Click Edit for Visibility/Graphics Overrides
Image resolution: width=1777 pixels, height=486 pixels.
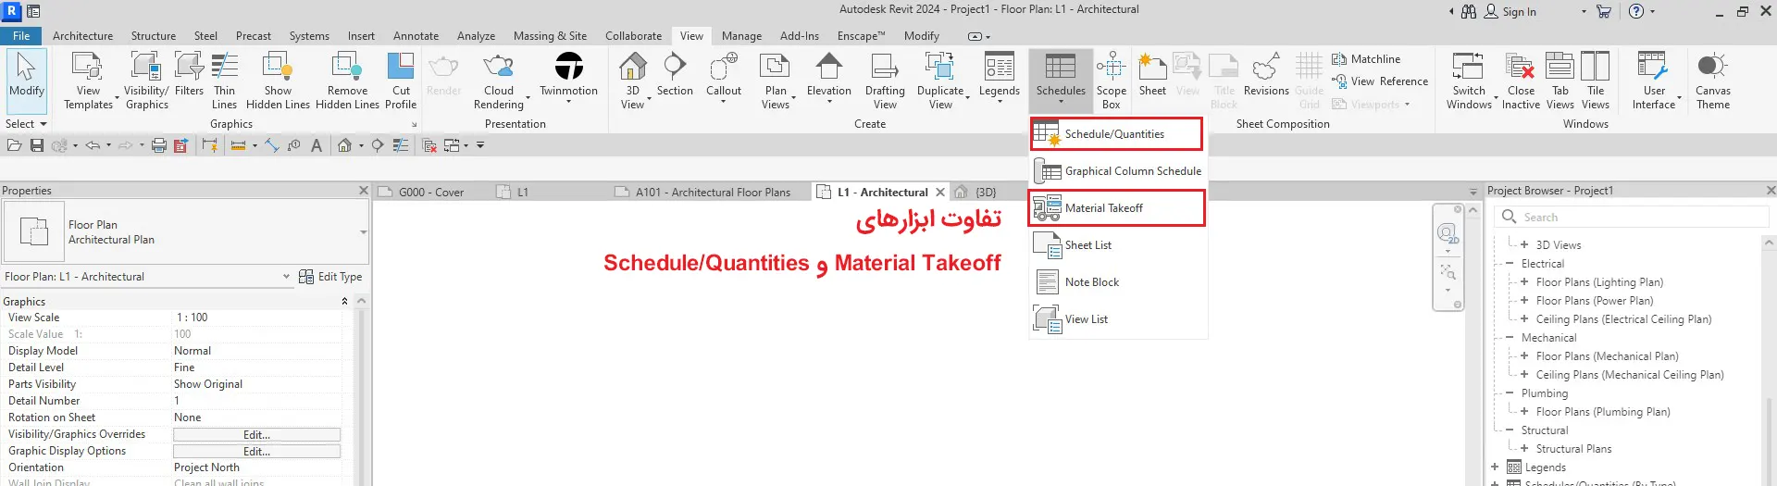[x=256, y=435]
